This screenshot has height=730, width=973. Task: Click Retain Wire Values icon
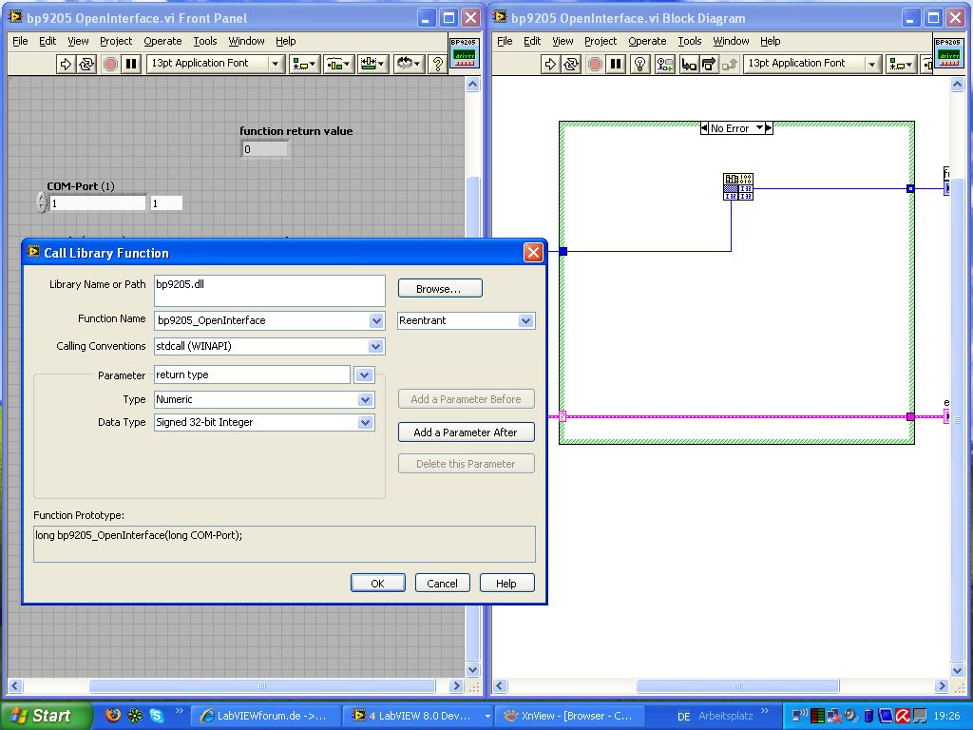(664, 64)
